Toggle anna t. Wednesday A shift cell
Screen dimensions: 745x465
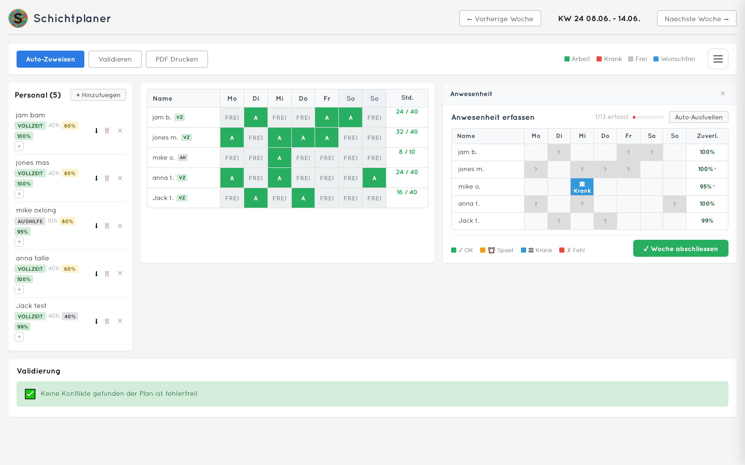(x=280, y=178)
